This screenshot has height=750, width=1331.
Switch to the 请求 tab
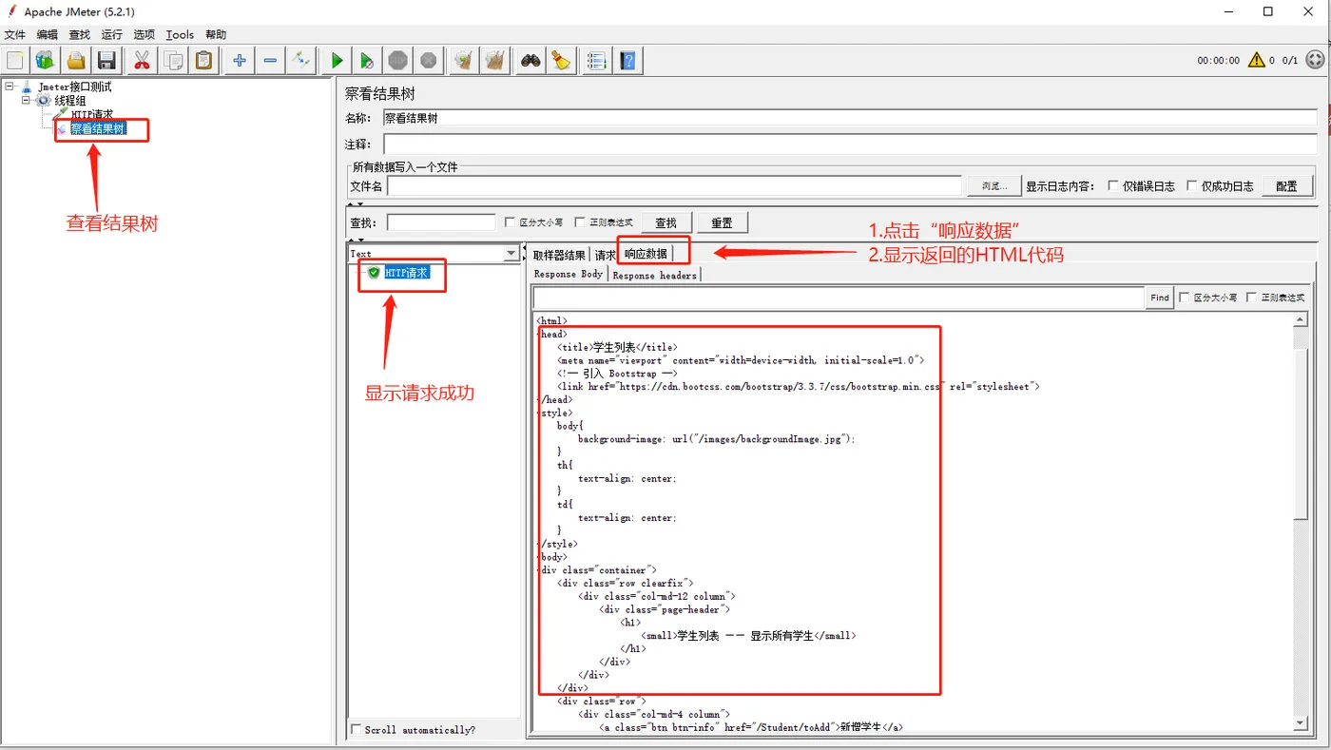[605, 255]
